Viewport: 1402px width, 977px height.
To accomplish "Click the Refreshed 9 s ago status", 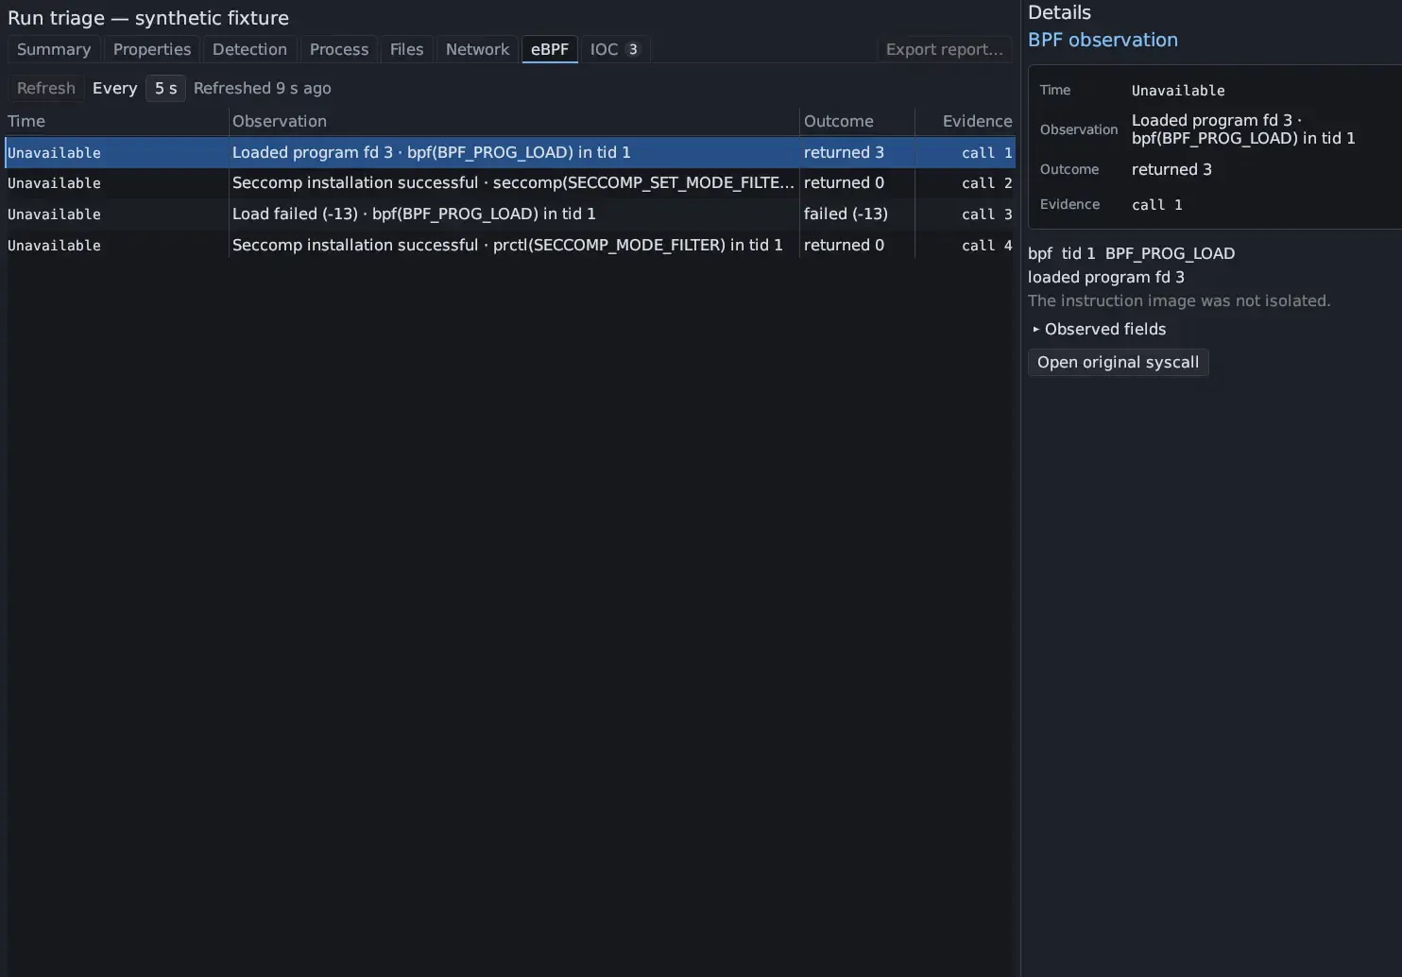I will (x=262, y=88).
